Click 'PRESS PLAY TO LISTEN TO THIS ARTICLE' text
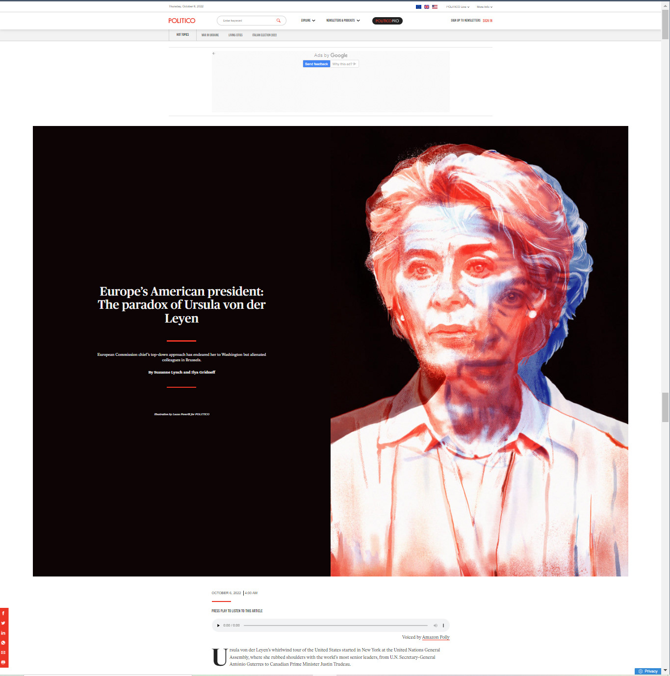 point(237,611)
